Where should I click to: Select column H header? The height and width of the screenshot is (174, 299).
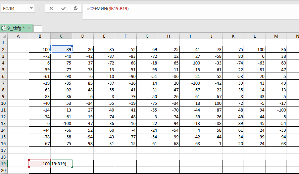[168, 36]
